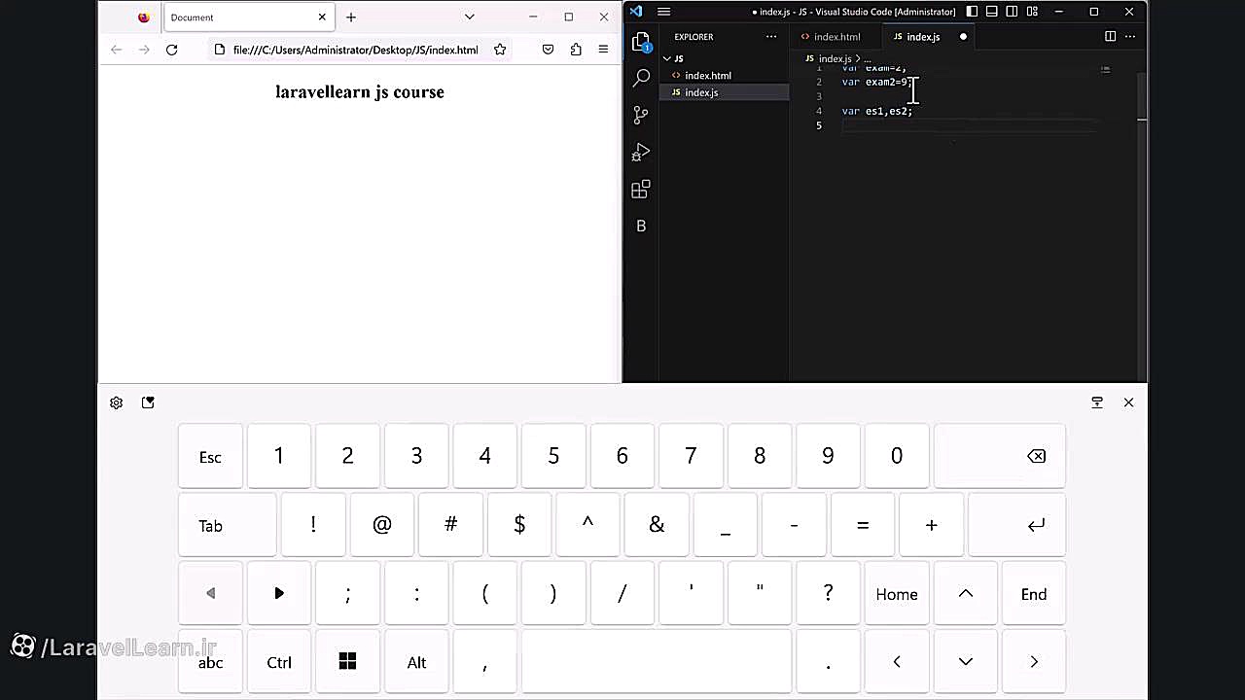This screenshot has width=1245, height=700.
Task: Click the empty line 5 in the editor
Action: pyautogui.click(x=968, y=125)
